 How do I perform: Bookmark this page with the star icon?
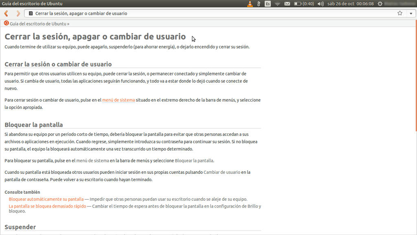400,13
